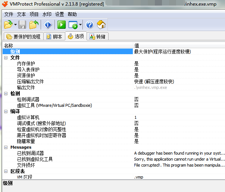Collapse the 区段表 group
The image size is (225, 192).
pos(6,171)
